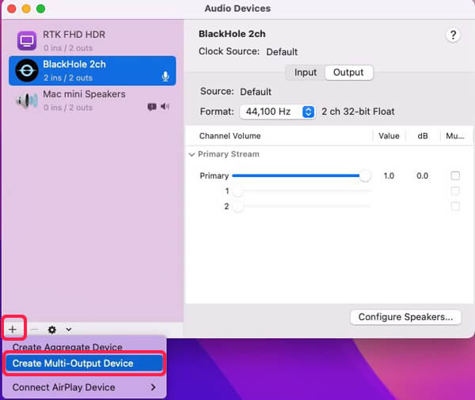Switch to the Output tab
This screenshot has height=400, width=475.
click(x=348, y=73)
